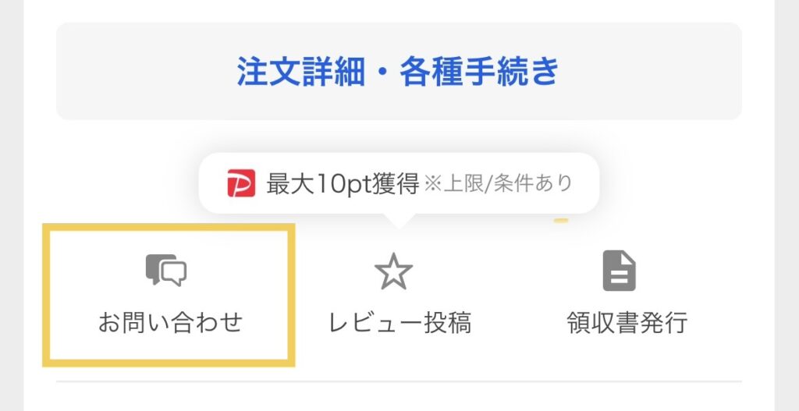
Task: Click the red PayPay logo icon
Action: (x=241, y=183)
